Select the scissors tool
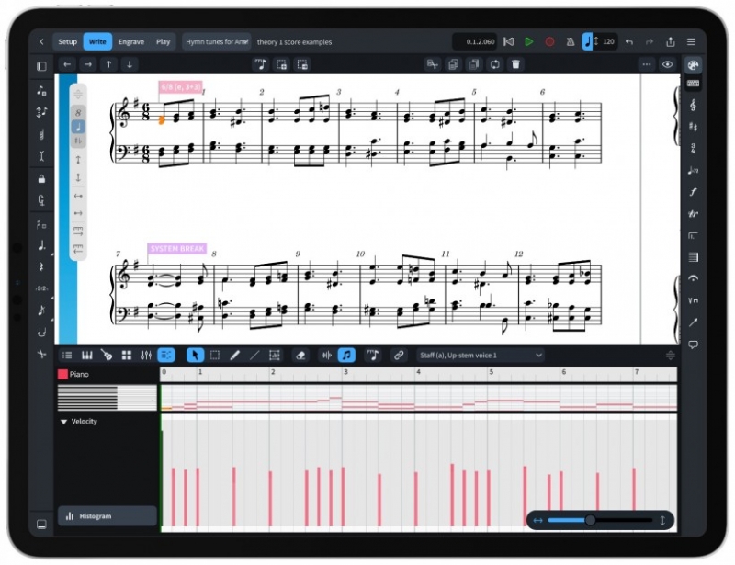Screen dimensions: 735x565 41,354
